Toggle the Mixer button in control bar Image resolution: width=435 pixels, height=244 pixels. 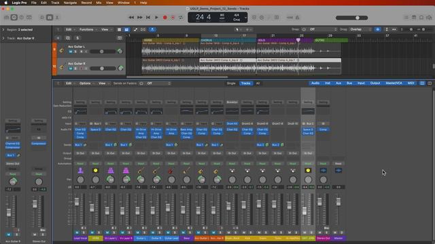click(x=50, y=18)
